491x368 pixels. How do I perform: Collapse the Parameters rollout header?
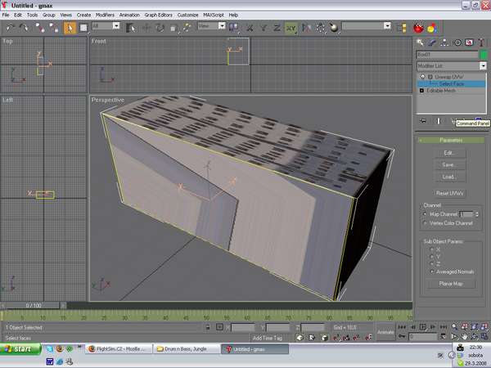click(452, 140)
